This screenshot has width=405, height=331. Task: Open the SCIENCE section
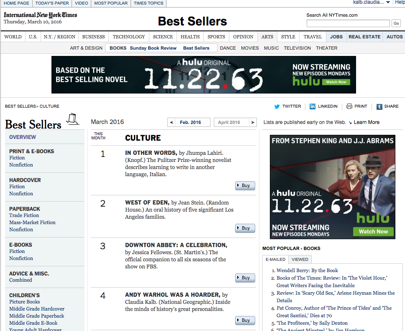(x=163, y=37)
